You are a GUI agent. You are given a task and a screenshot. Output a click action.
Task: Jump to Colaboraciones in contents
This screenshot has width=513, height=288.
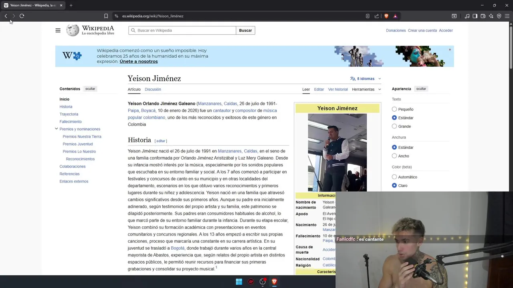click(x=73, y=166)
